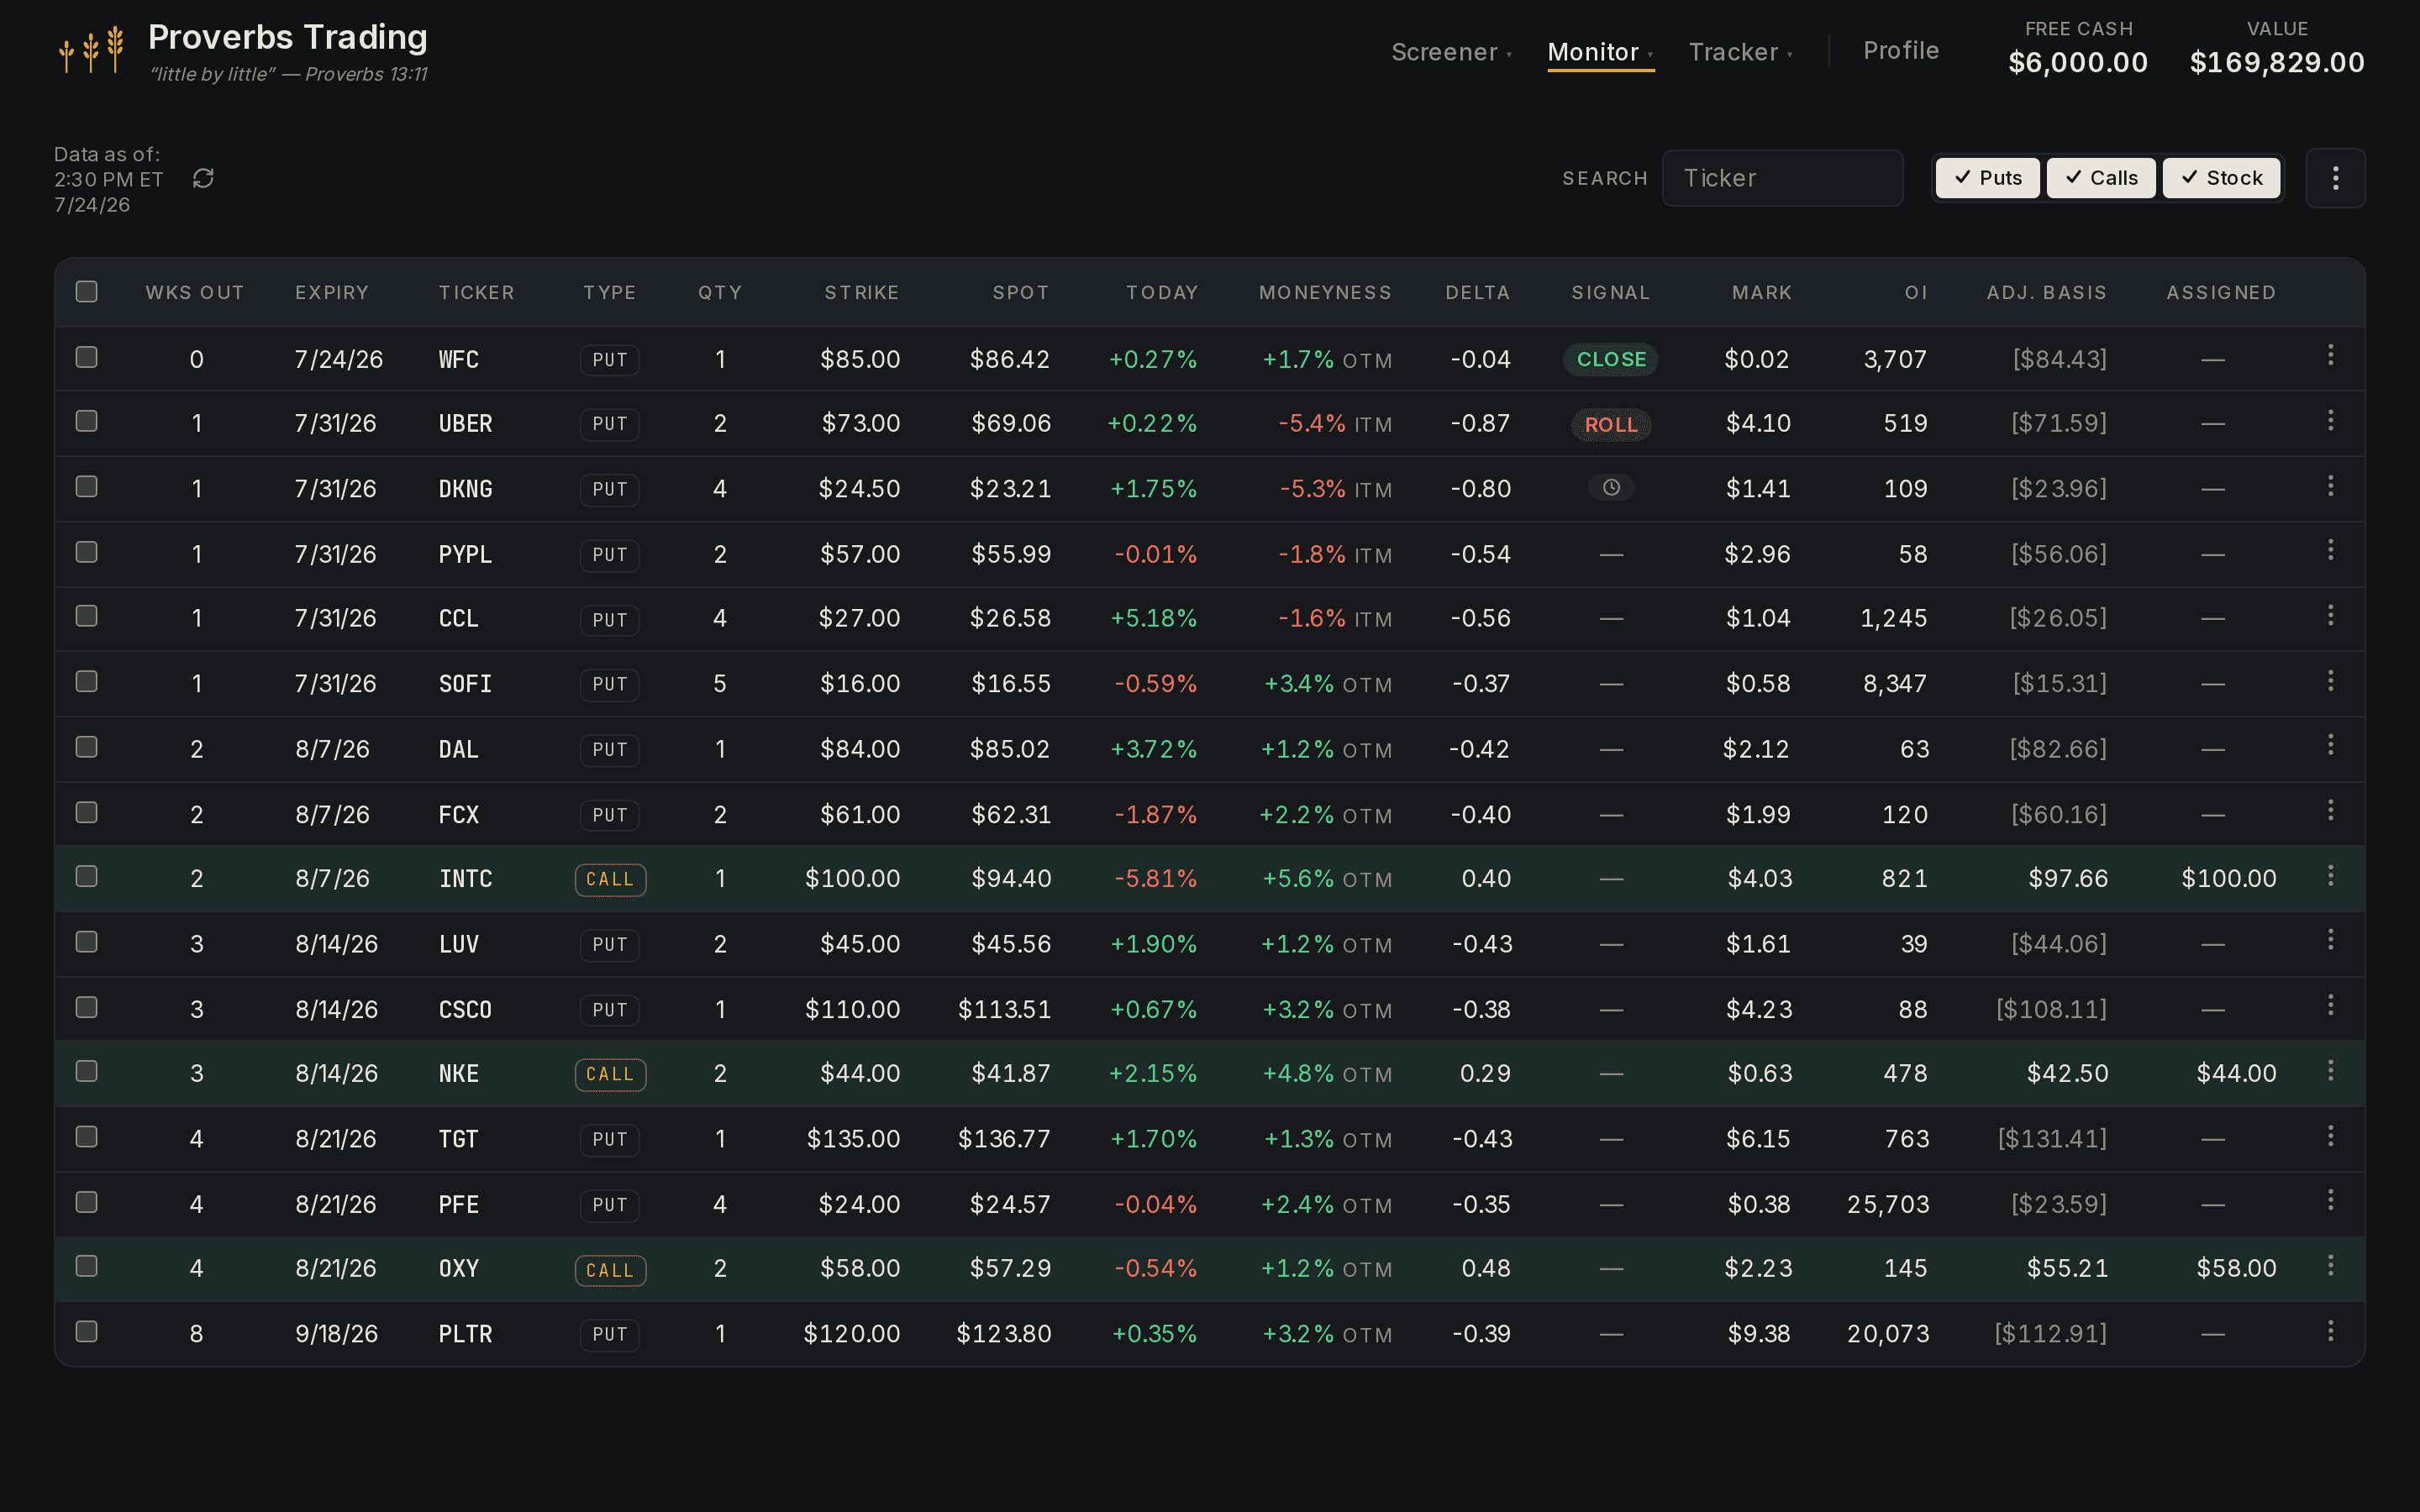Click the FCX mark $1.99
Viewport: 2420px width, 1512px height.
click(1758, 814)
